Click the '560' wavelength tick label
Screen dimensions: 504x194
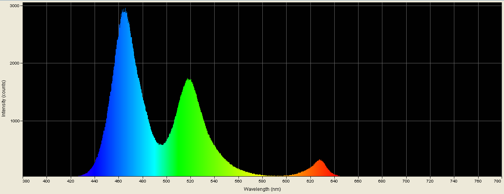[x=238, y=181]
